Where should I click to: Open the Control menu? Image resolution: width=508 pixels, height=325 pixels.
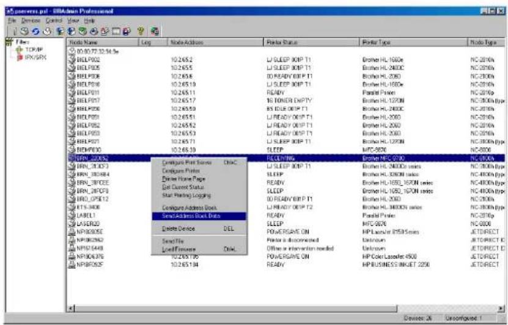54,20
